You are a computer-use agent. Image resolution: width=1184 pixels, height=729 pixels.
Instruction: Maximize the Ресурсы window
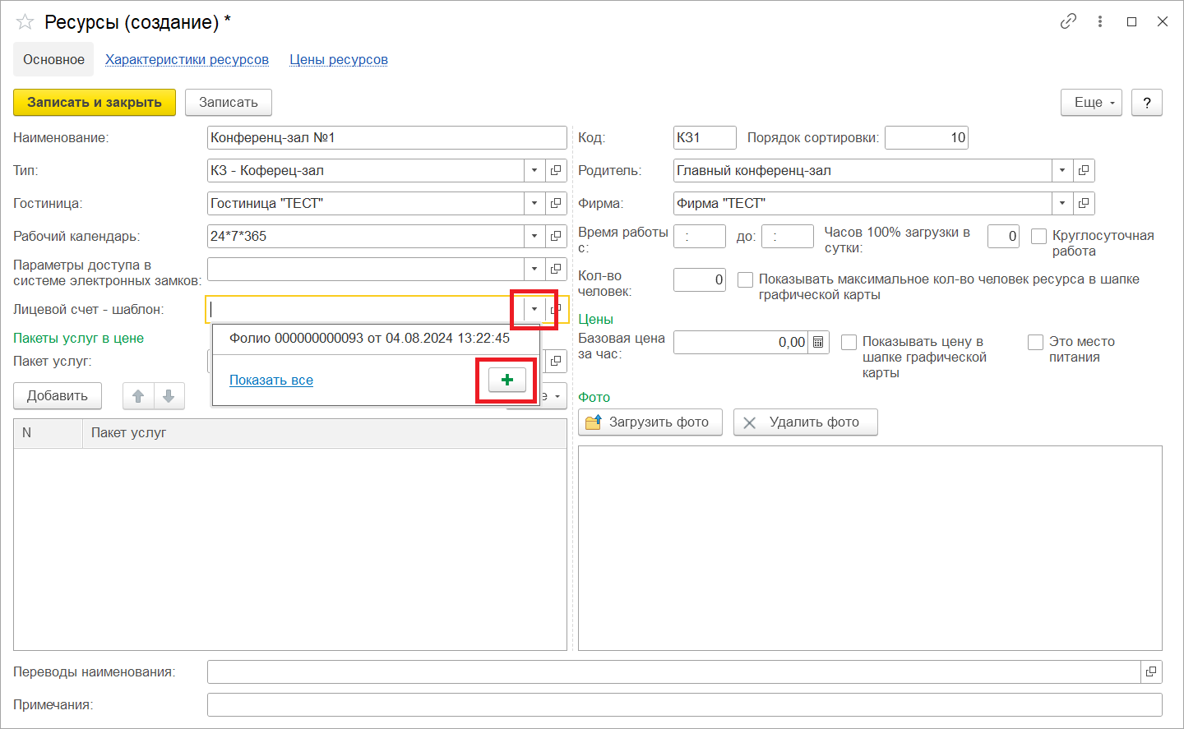pyautogui.click(x=1131, y=21)
